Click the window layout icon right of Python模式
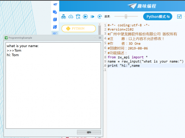 coord(179,17)
